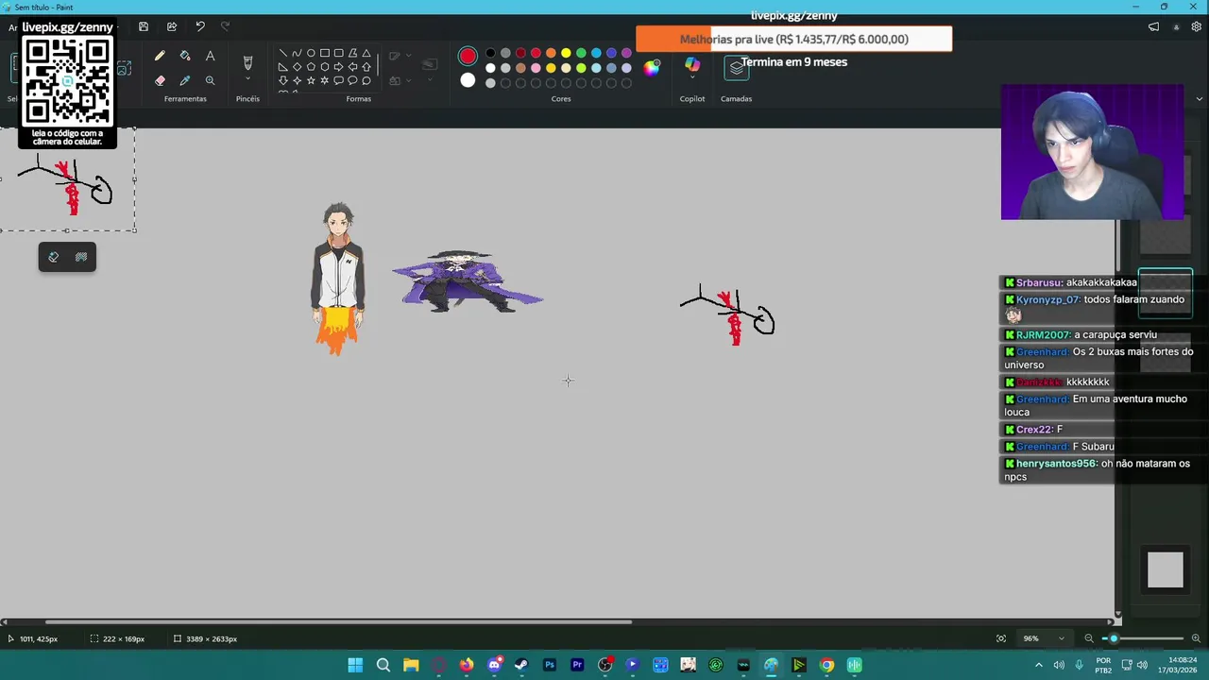
Task: Open Photoshop from the taskbar
Action: (550, 665)
